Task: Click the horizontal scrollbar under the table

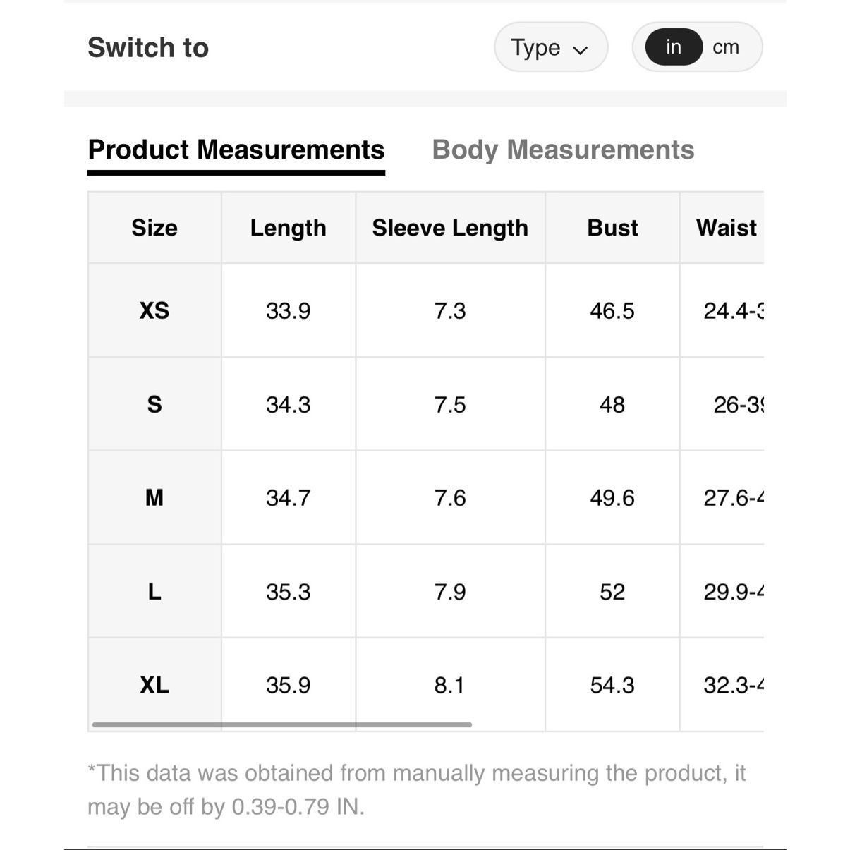Action: pos(282,724)
